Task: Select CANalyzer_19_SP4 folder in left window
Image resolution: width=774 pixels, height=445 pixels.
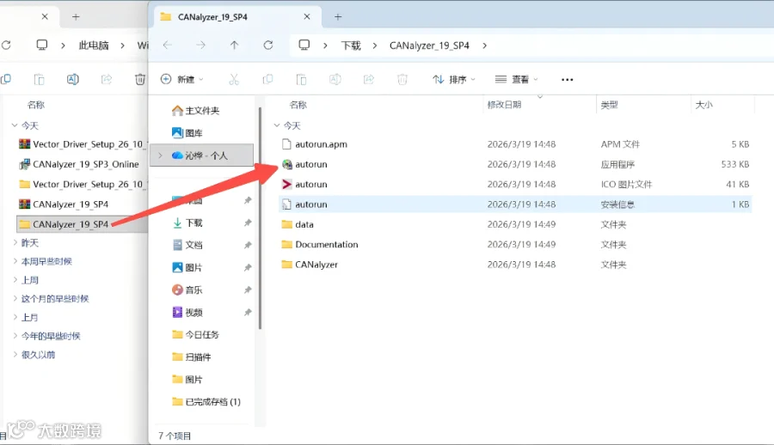Action: 82,224
